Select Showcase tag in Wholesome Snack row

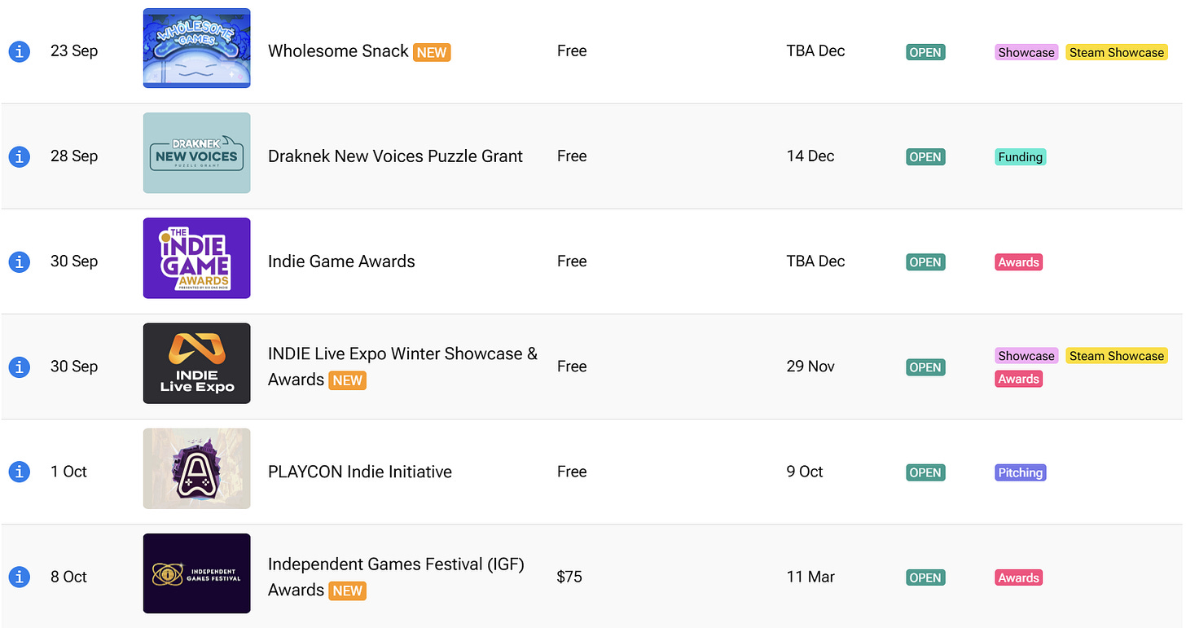[1026, 52]
